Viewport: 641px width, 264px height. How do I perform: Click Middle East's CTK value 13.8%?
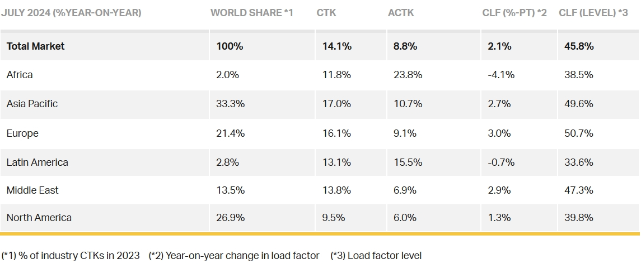coord(337,190)
